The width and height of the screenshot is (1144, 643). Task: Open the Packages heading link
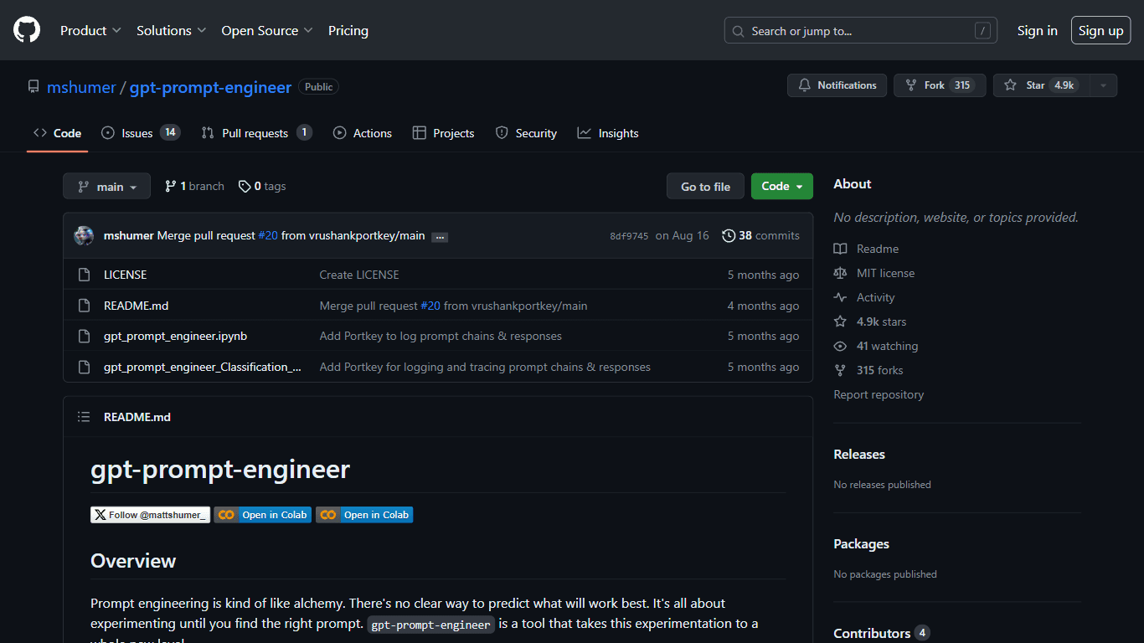(x=861, y=543)
